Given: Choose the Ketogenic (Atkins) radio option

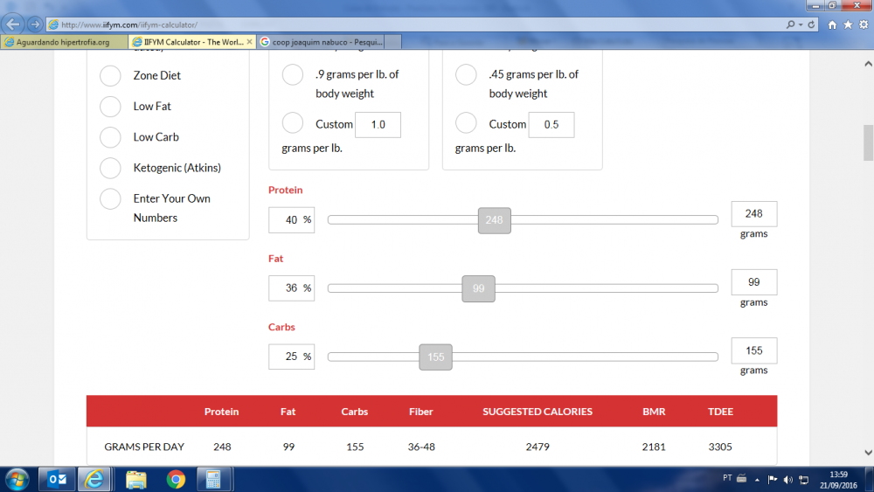Looking at the screenshot, I should [110, 168].
